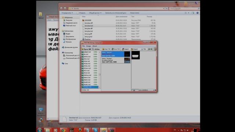The width and height of the screenshot is (235, 132).
Task: Click Firefox icon on taskbar
Action: tap(80, 130)
